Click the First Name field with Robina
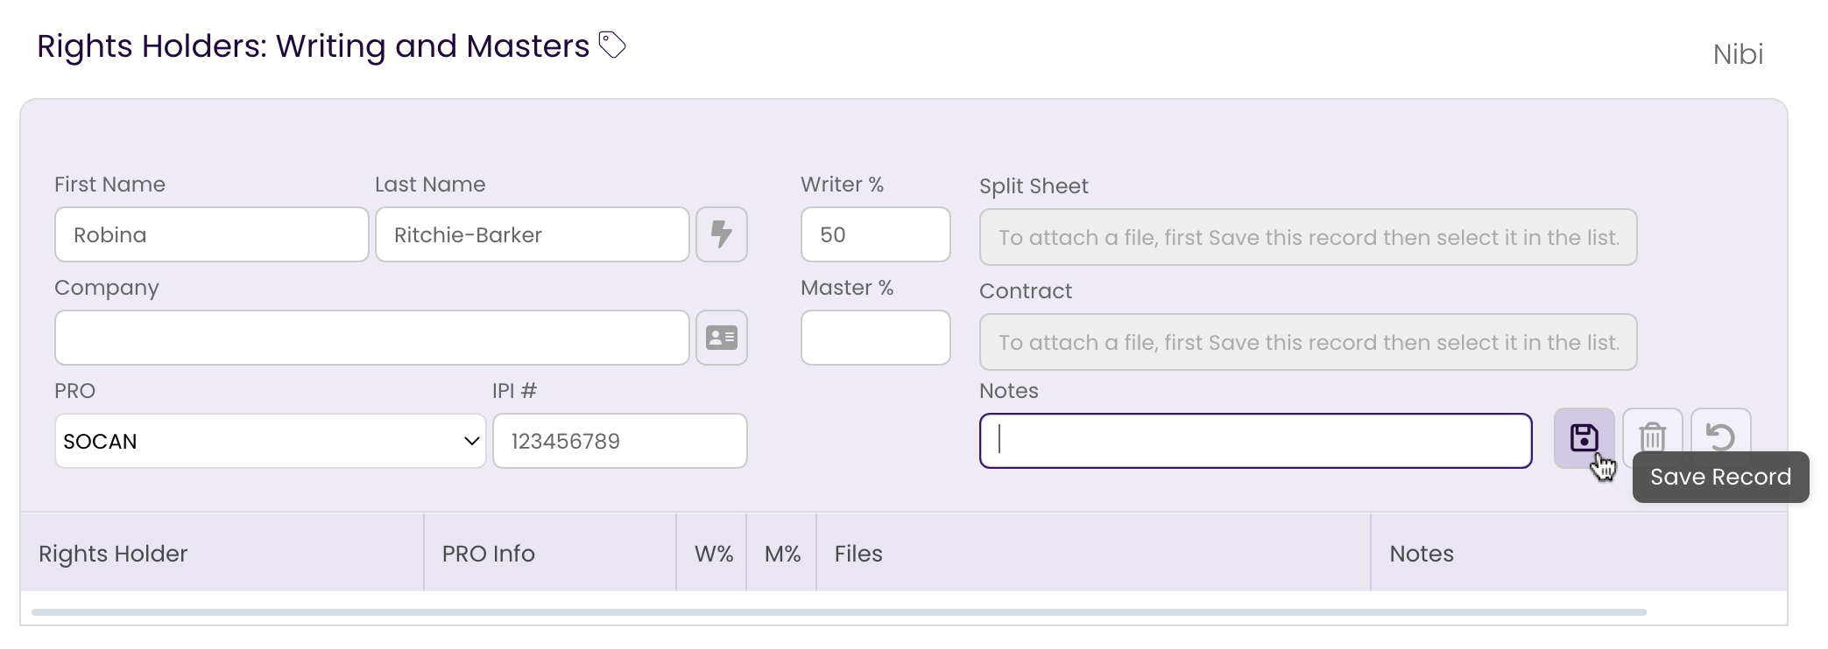This screenshot has width=1828, height=649. [212, 234]
